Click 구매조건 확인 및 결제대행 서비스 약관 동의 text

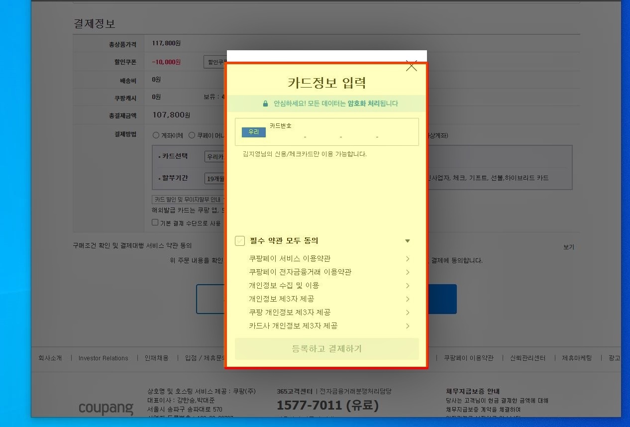point(132,245)
